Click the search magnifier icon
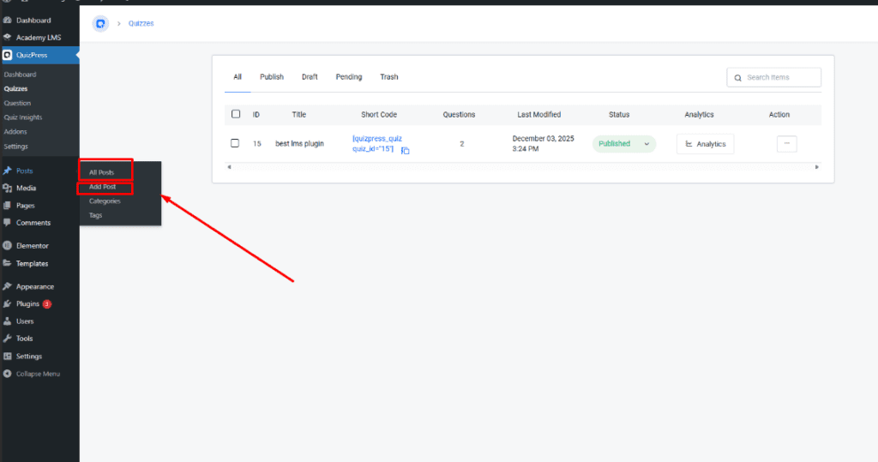Image resolution: width=878 pixels, height=462 pixels. pyautogui.click(x=738, y=78)
